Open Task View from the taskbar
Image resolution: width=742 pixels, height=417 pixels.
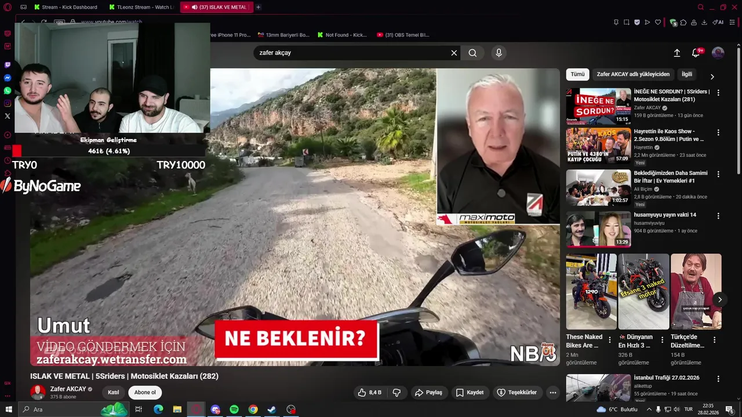139,409
